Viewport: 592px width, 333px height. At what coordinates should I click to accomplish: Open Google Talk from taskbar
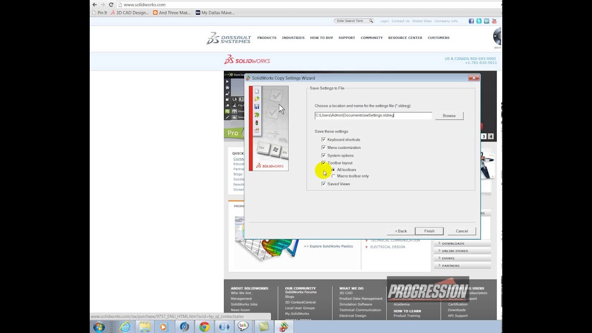(x=243, y=327)
